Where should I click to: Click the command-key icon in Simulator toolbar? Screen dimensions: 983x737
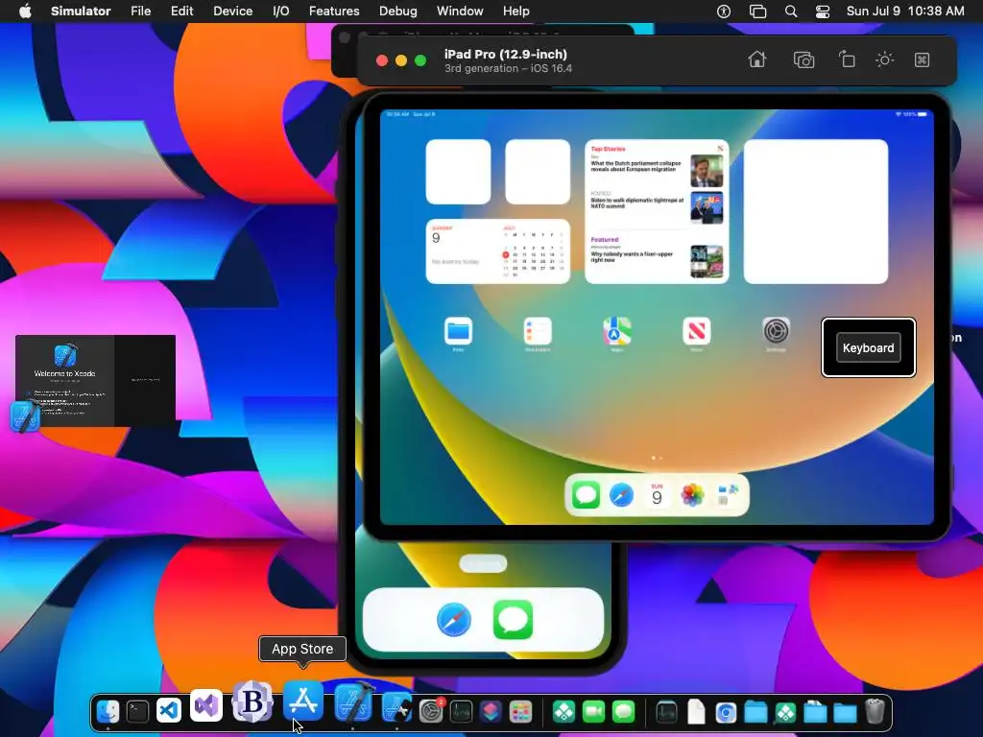922,60
